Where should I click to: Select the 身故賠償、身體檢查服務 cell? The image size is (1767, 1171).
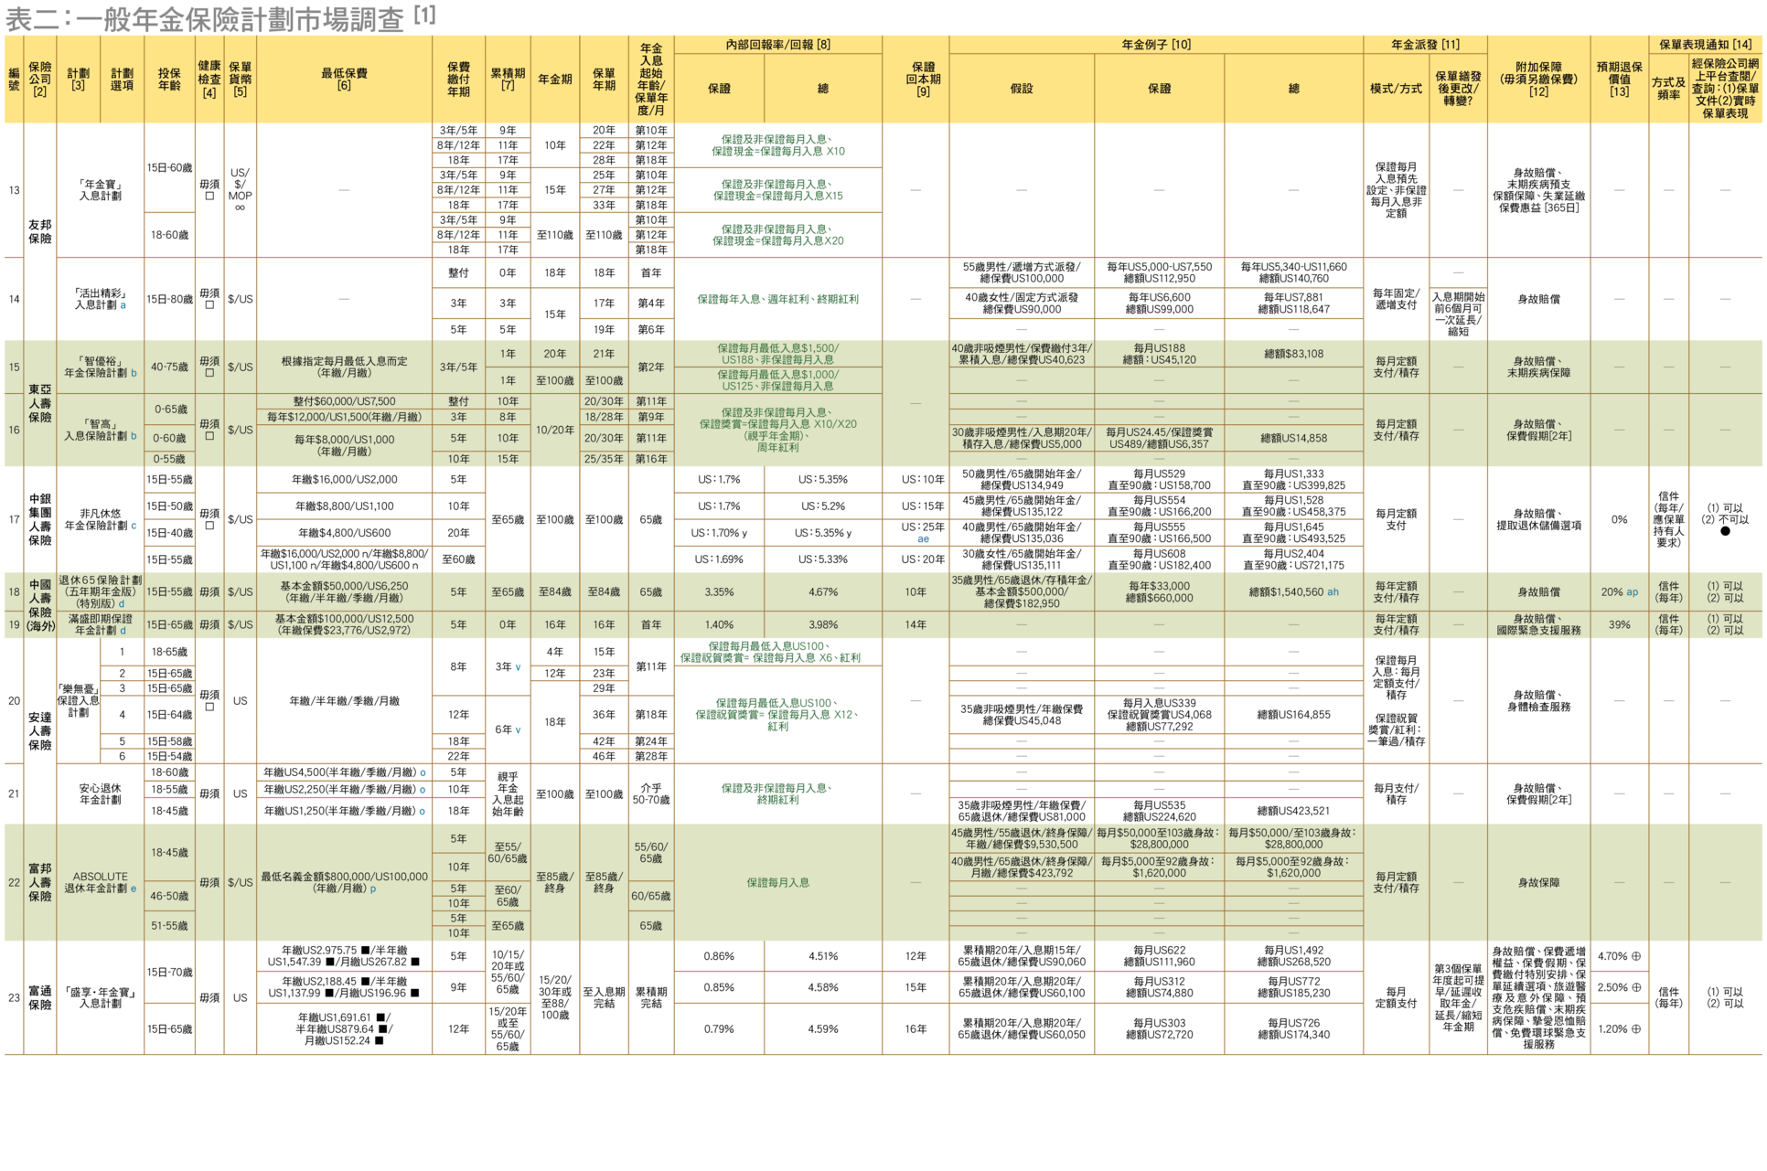click(x=1538, y=701)
